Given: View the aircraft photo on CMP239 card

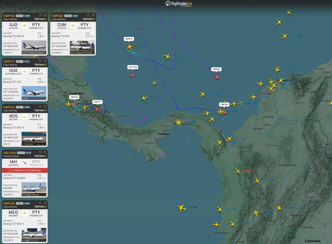Looking at the screenshot, I should pos(34,235).
